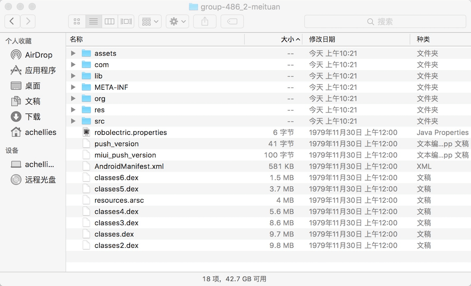Viewport: 471px width, 286px height.
Task: Select the robolectric.properties file icon
Action: click(x=86, y=132)
